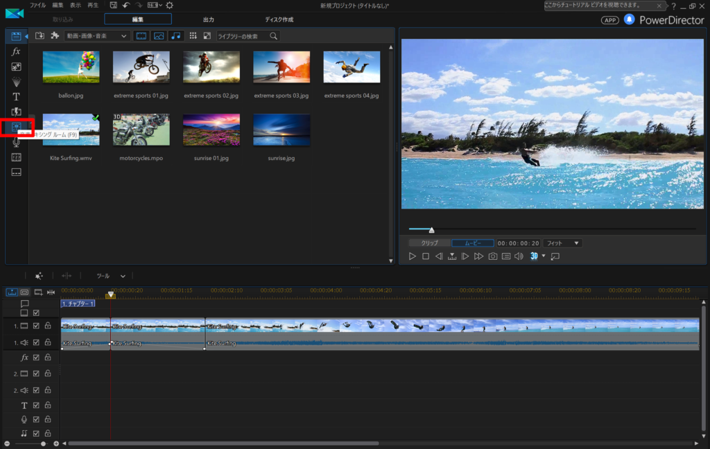The height and width of the screenshot is (449, 710).
Task: Take a snapshot with the camera icon
Action: [493, 256]
